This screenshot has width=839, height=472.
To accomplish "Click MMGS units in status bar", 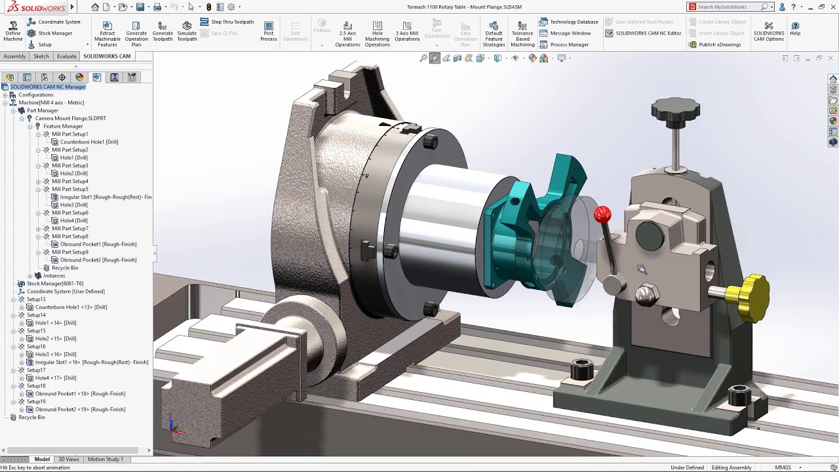I will 783,467.
